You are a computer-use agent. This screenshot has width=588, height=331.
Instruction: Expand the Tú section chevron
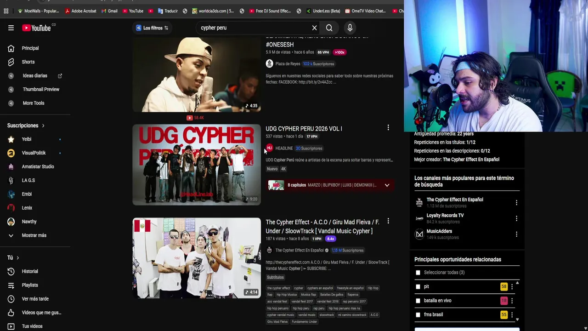(x=18, y=258)
